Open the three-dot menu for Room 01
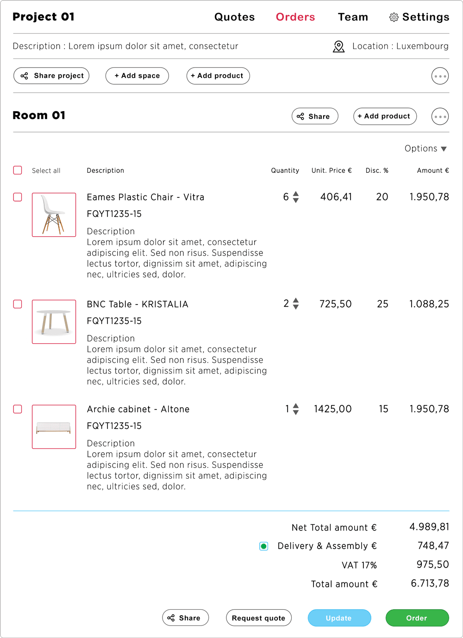This screenshot has width=463, height=638. [440, 116]
